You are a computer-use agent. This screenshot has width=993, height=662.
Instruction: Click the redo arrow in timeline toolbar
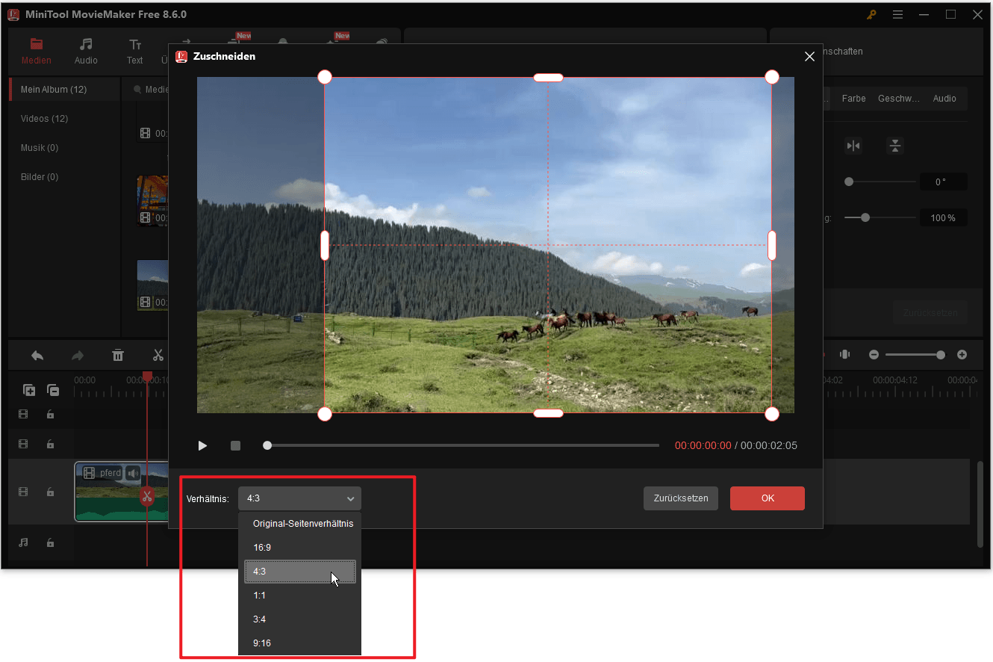78,356
